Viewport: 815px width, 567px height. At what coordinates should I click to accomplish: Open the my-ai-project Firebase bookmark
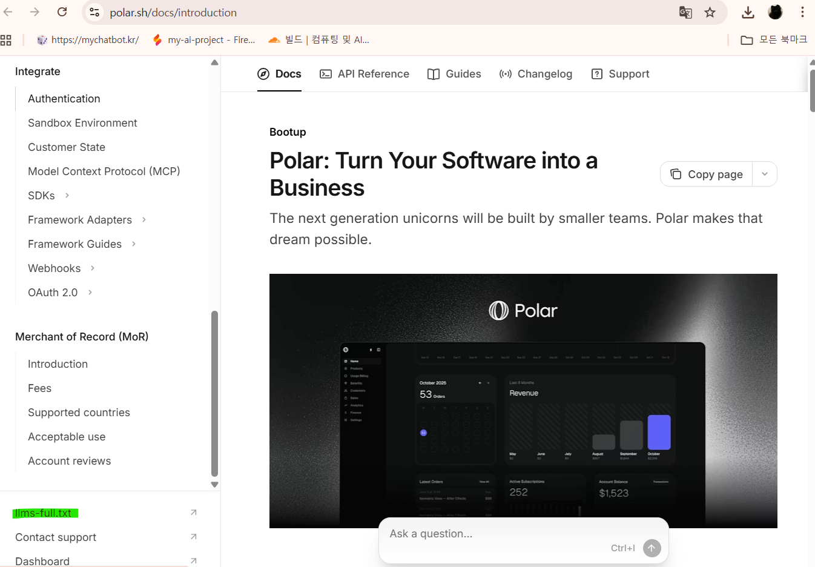(x=203, y=40)
